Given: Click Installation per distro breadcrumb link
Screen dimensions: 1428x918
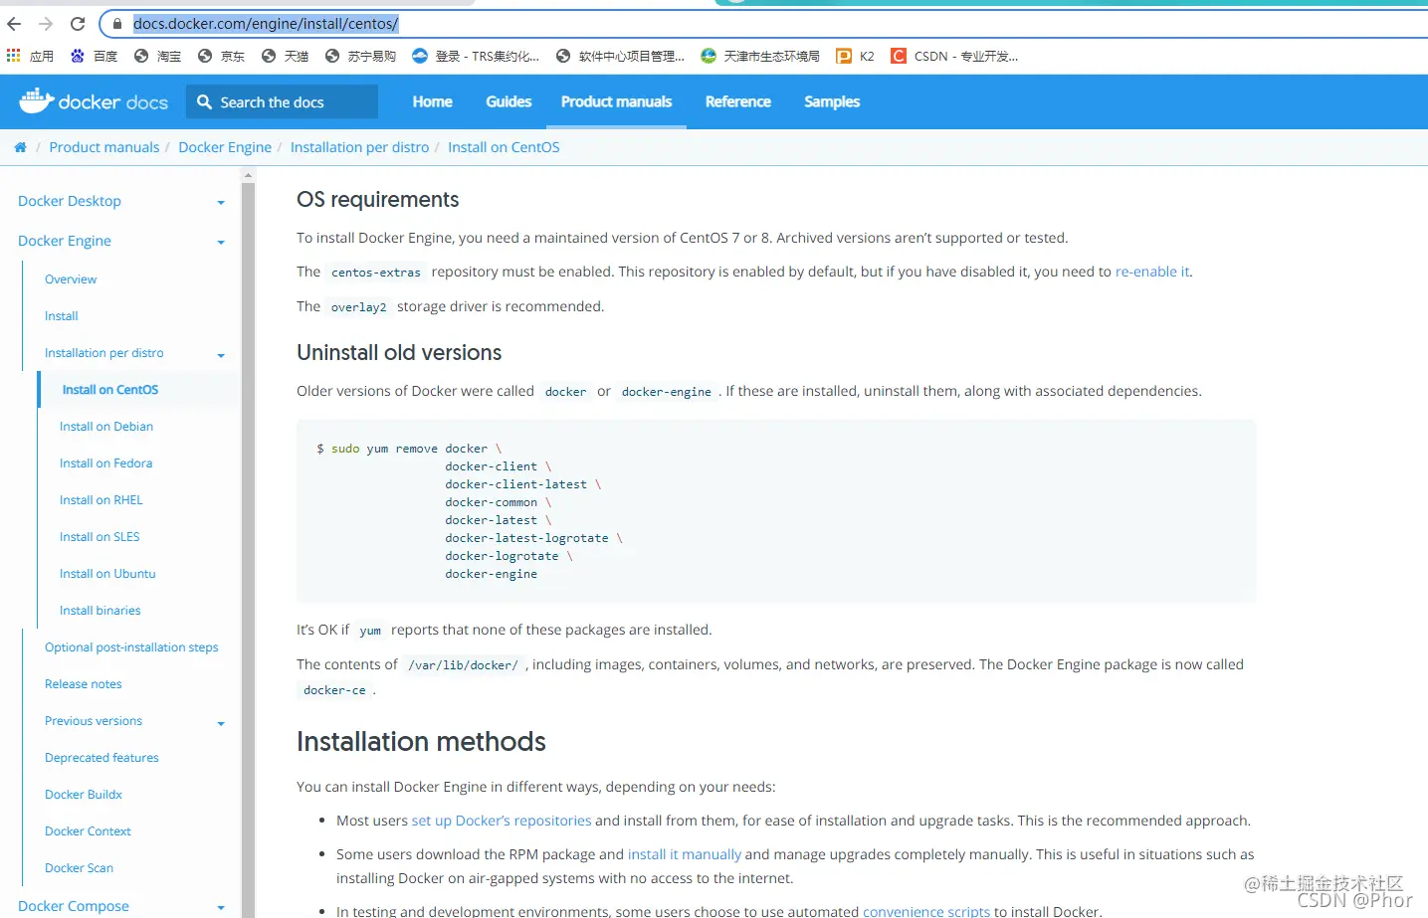Looking at the screenshot, I should click(359, 147).
